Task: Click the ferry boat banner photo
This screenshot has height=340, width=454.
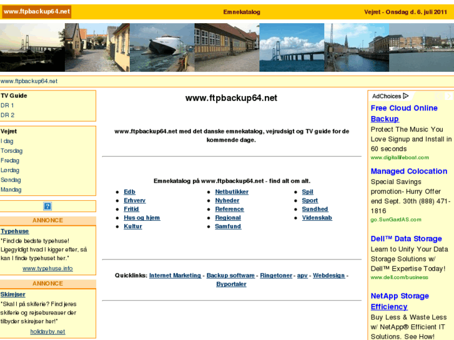Action: tap(162, 47)
